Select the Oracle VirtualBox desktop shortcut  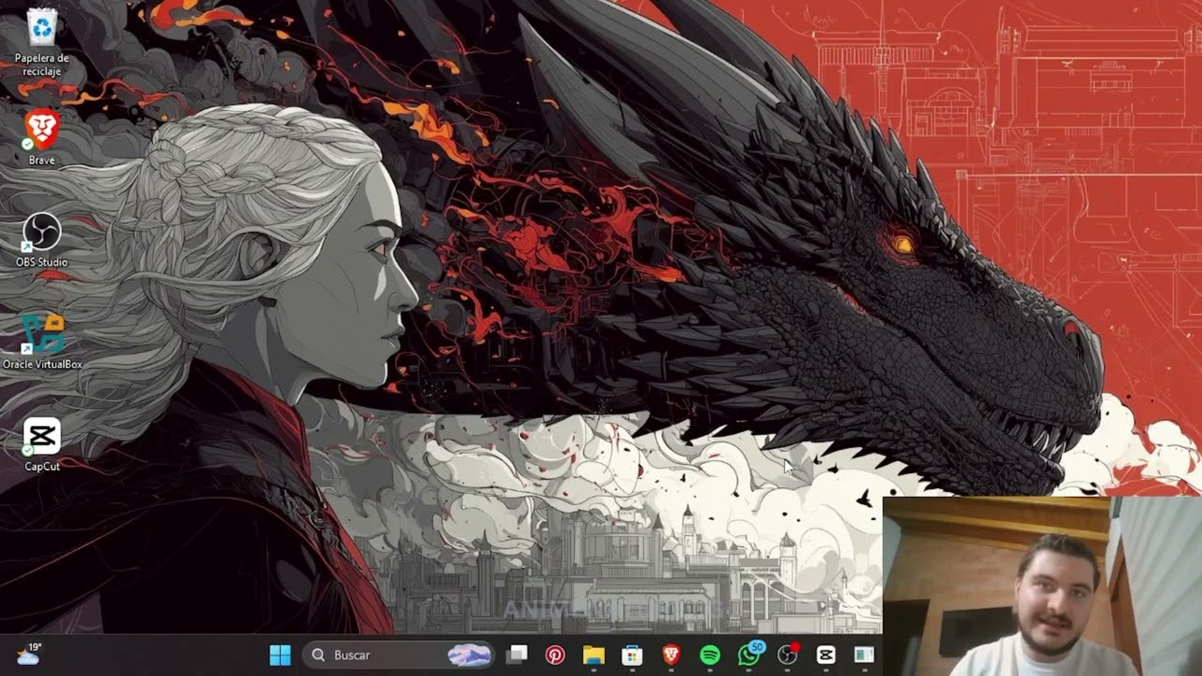(x=42, y=342)
